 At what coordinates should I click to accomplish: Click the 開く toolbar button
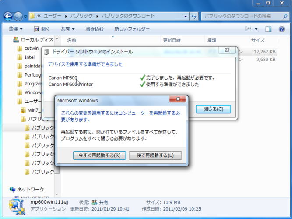click(42, 29)
